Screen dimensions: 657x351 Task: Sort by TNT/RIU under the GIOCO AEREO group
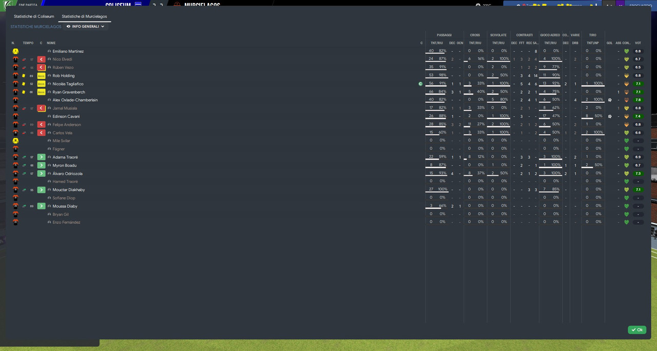coord(550,43)
